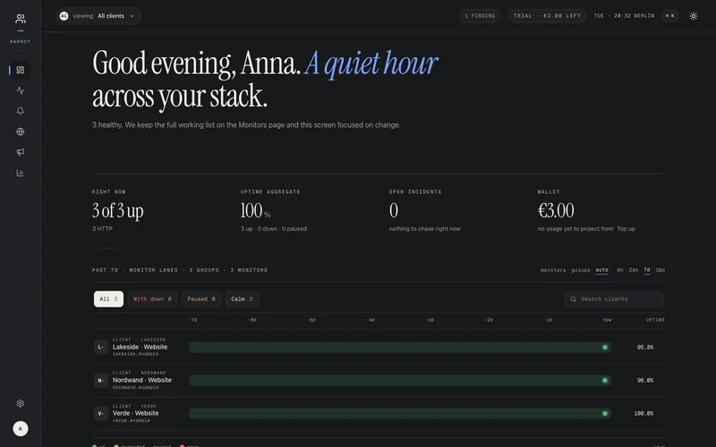Click the verde.example domain text

coord(131,420)
